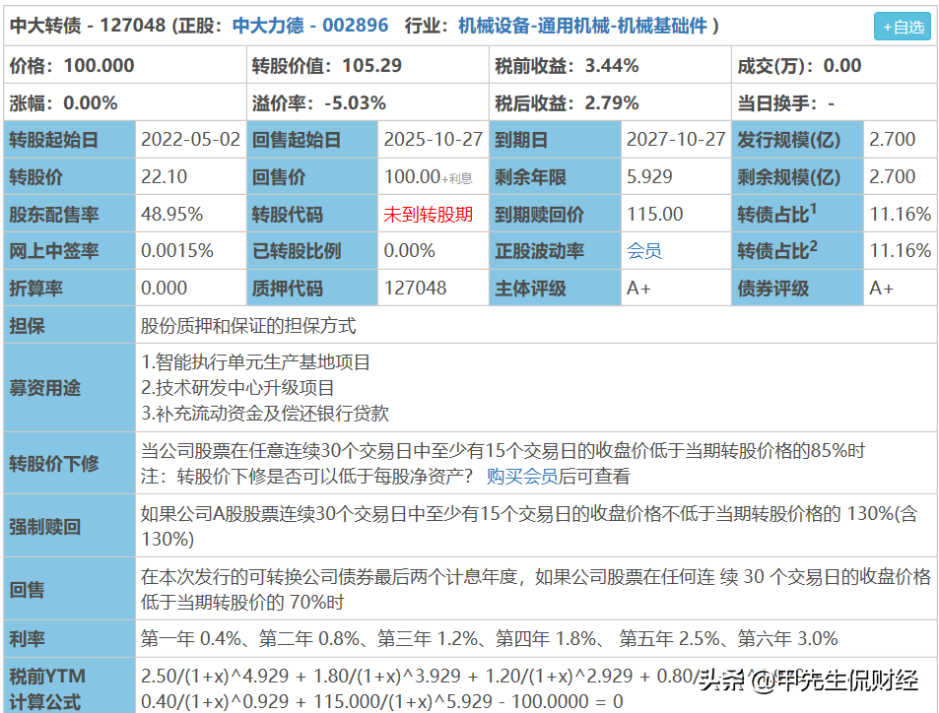Click the 购买会员 link
The image size is (939, 713).
point(522,477)
